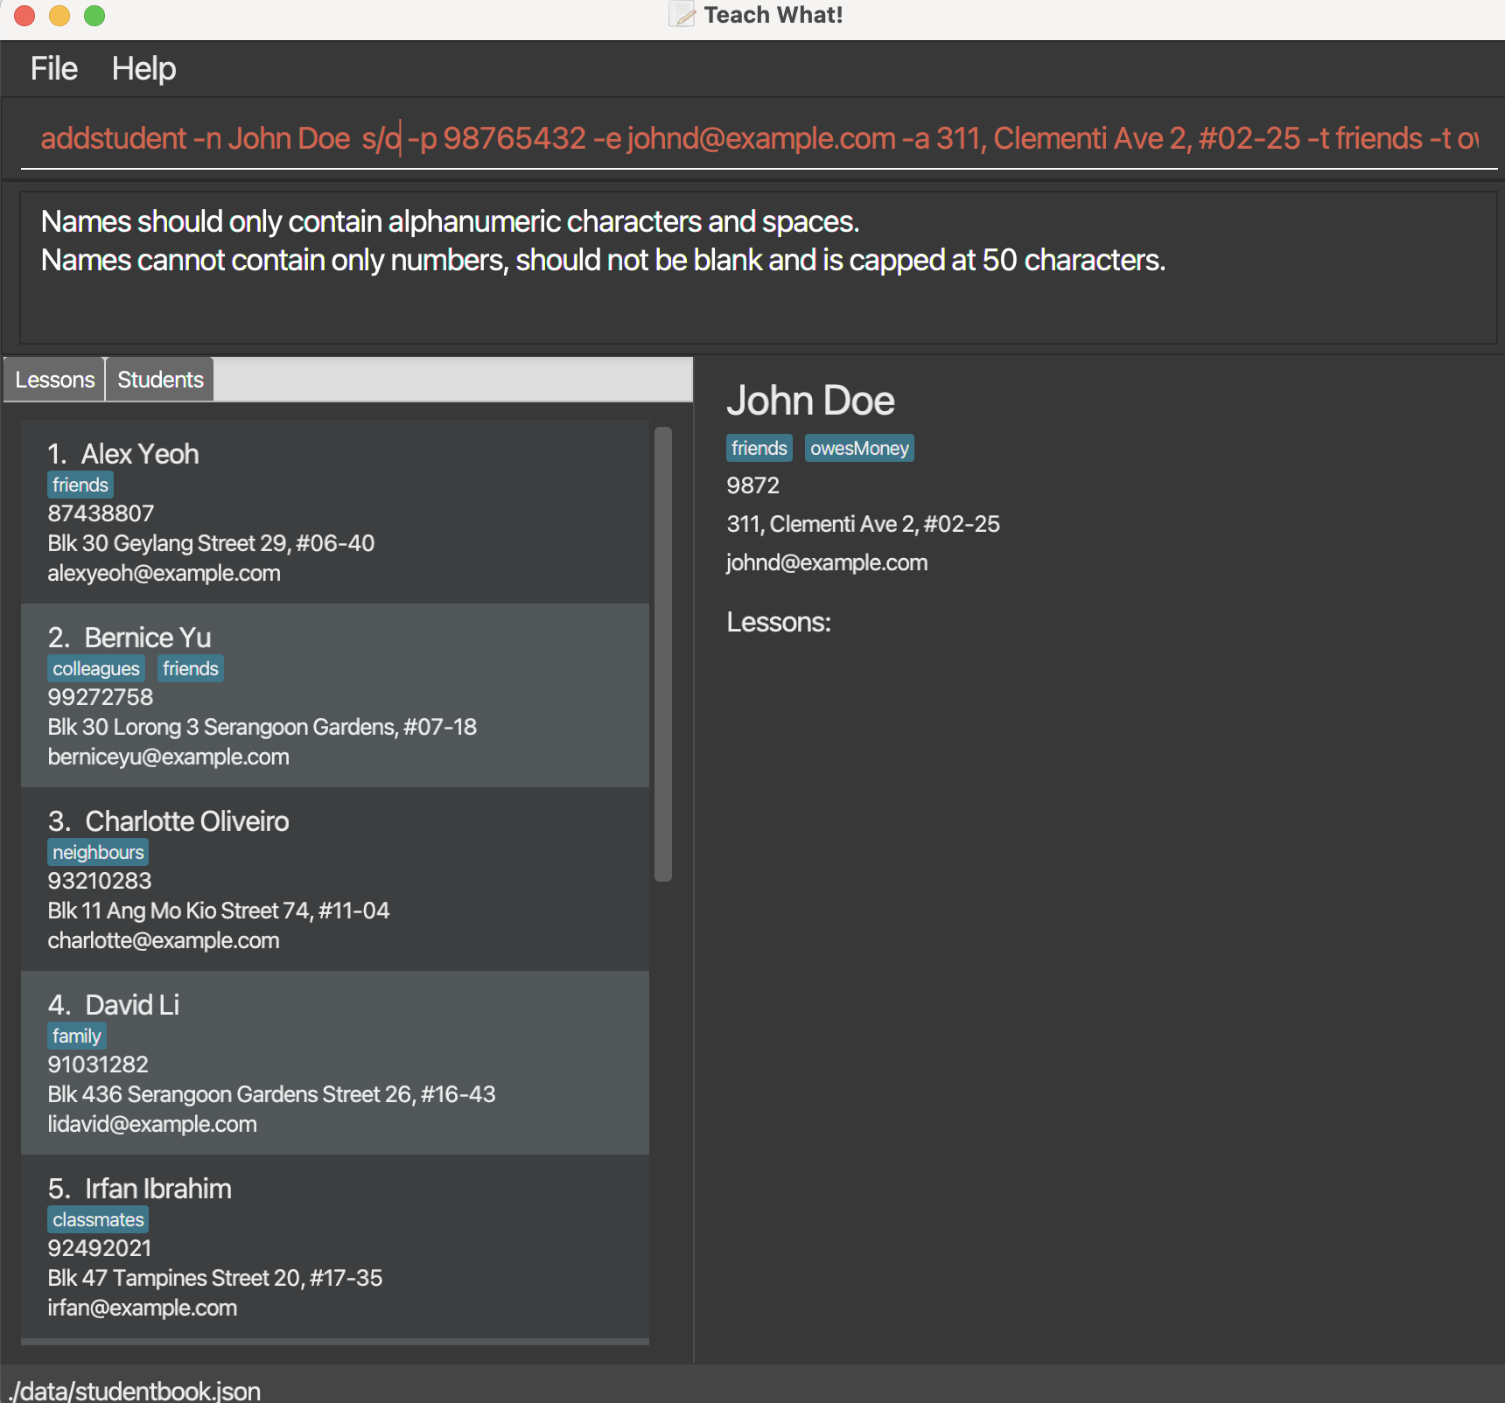Click phone number 93210283

pos(100,881)
